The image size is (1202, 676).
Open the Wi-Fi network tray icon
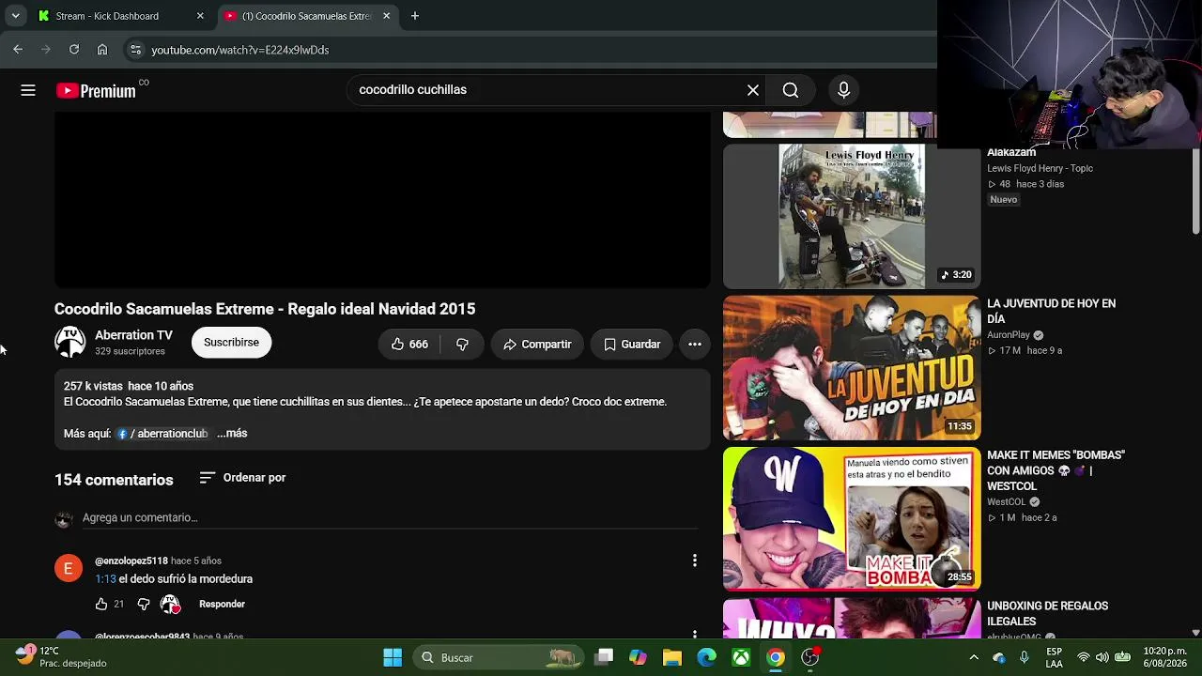[x=1084, y=657]
